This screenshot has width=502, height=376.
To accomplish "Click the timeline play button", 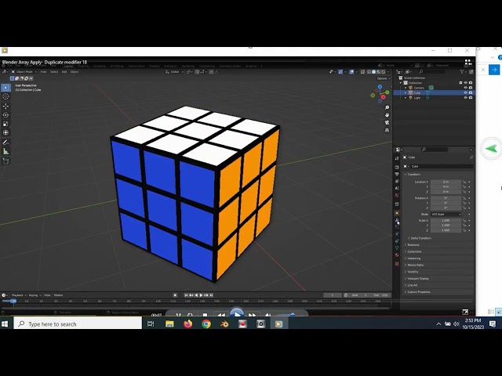I will [201, 295].
